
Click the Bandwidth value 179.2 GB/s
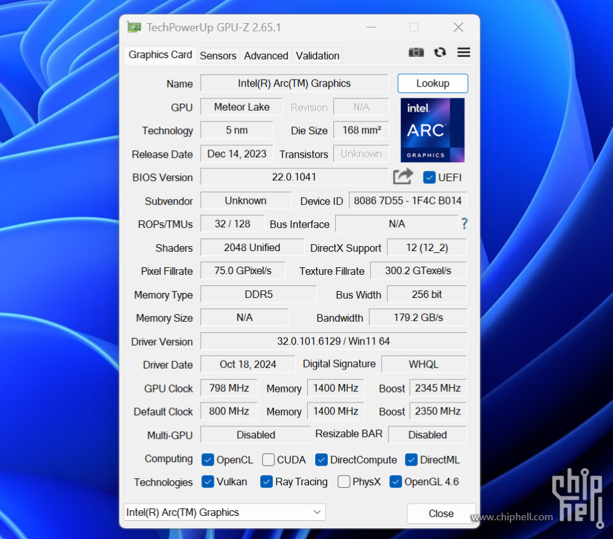[x=418, y=317]
